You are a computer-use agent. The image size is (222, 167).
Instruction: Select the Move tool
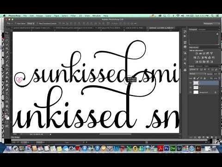pos(7,32)
